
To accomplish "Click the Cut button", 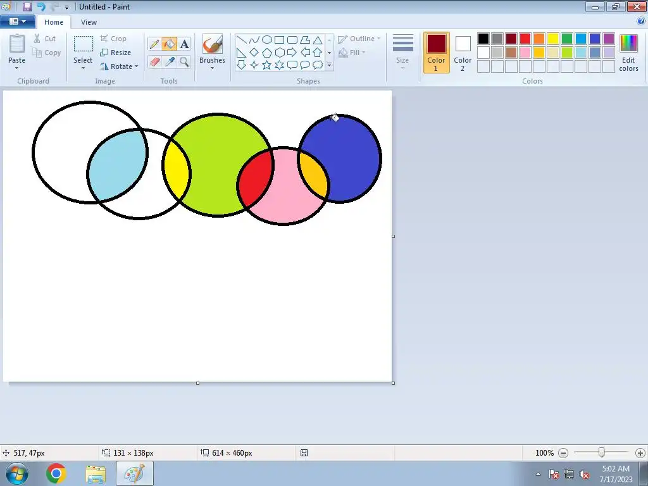I will (45, 39).
